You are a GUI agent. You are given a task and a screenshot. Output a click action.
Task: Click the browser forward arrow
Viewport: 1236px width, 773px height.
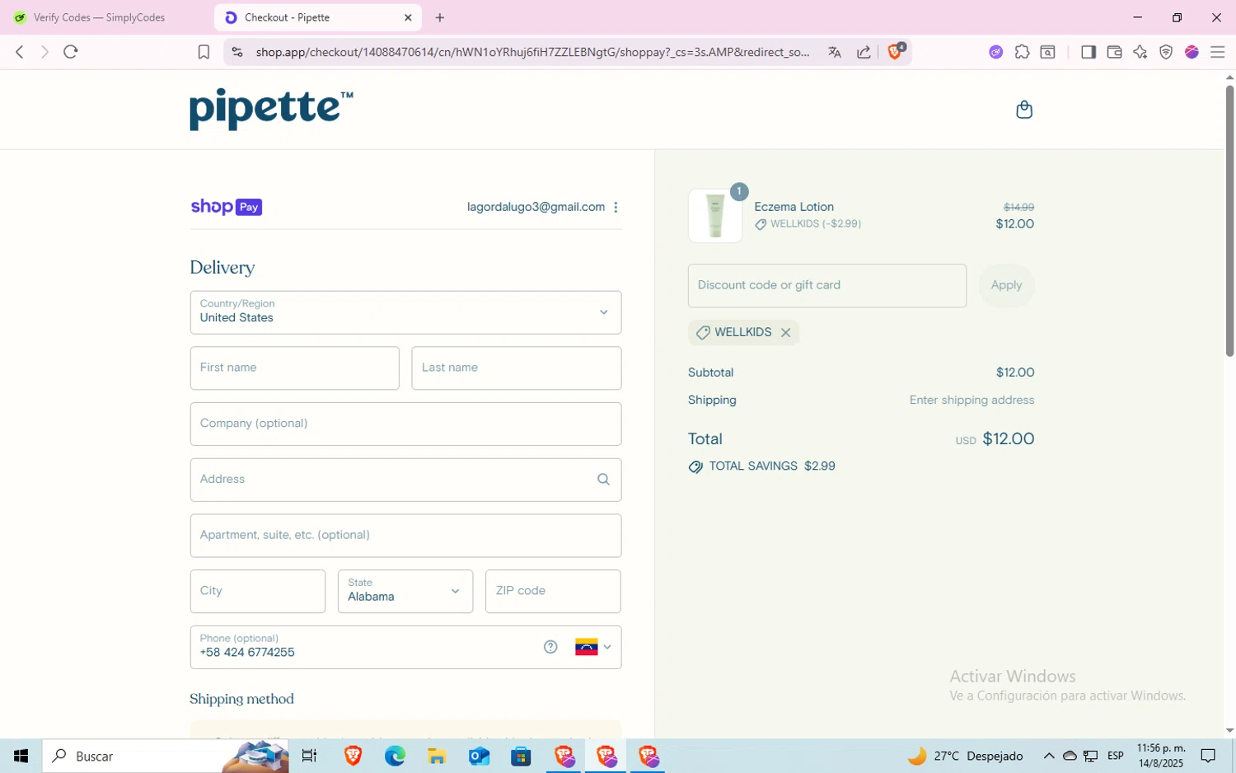(x=44, y=52)
